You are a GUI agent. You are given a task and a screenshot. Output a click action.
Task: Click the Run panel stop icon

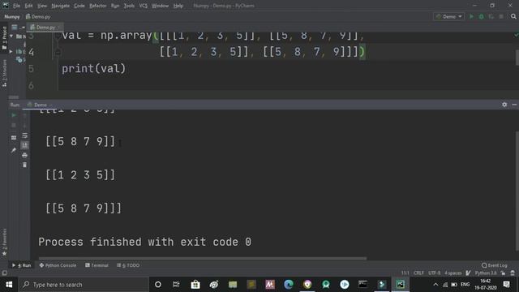coord(14,125)
